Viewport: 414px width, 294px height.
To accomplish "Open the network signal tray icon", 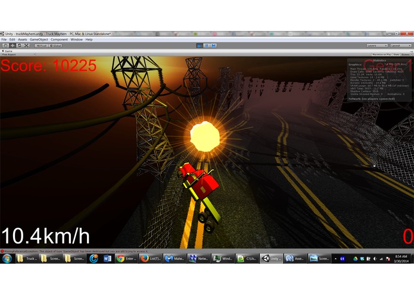I will (381, 259).
